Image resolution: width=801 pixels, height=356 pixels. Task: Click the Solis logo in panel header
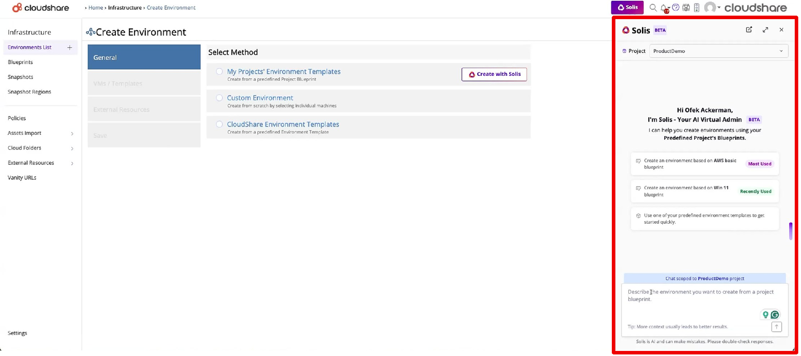tap(626, 30)
